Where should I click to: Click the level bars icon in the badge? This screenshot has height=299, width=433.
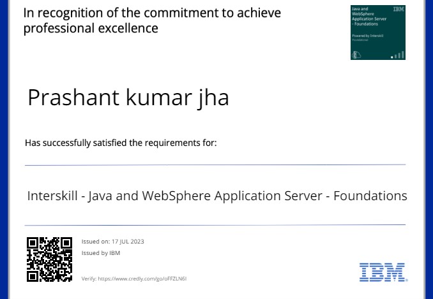pyautogui.click(x=398, y=55)
